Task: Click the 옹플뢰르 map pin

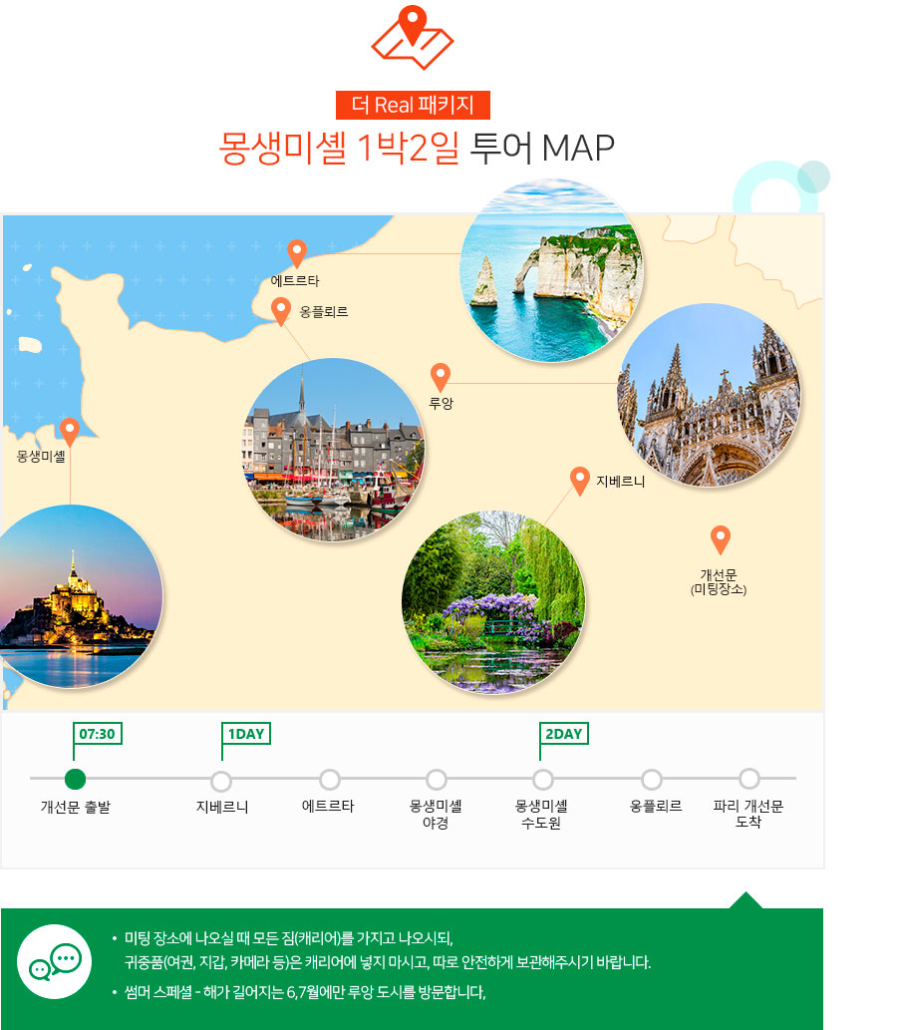Action: [x=281, y=311]
